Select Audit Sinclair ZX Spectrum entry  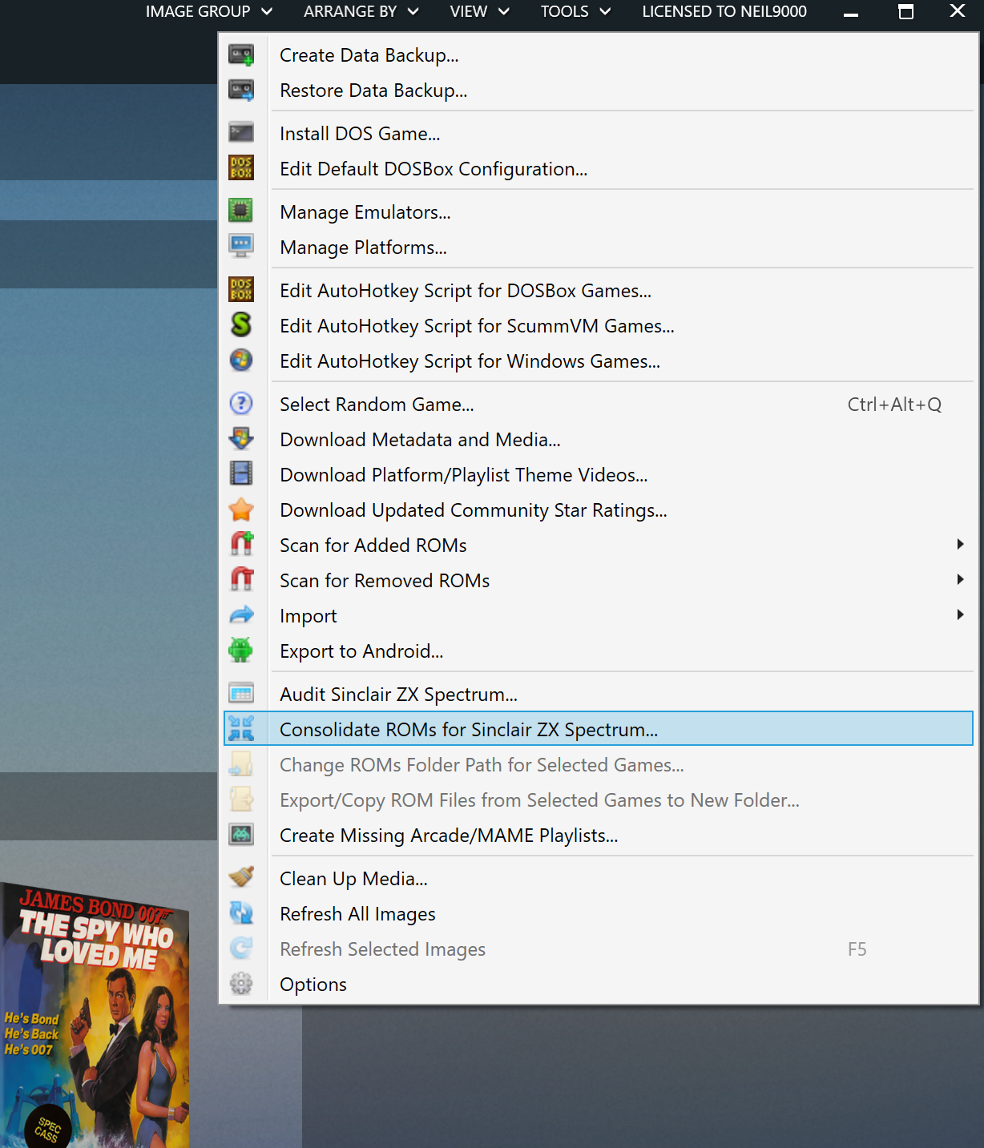(x=398, y=695)
